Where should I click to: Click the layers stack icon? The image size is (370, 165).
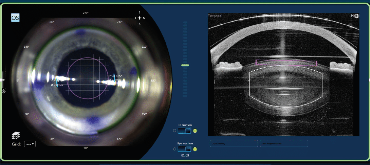click(x=16, y=135)
